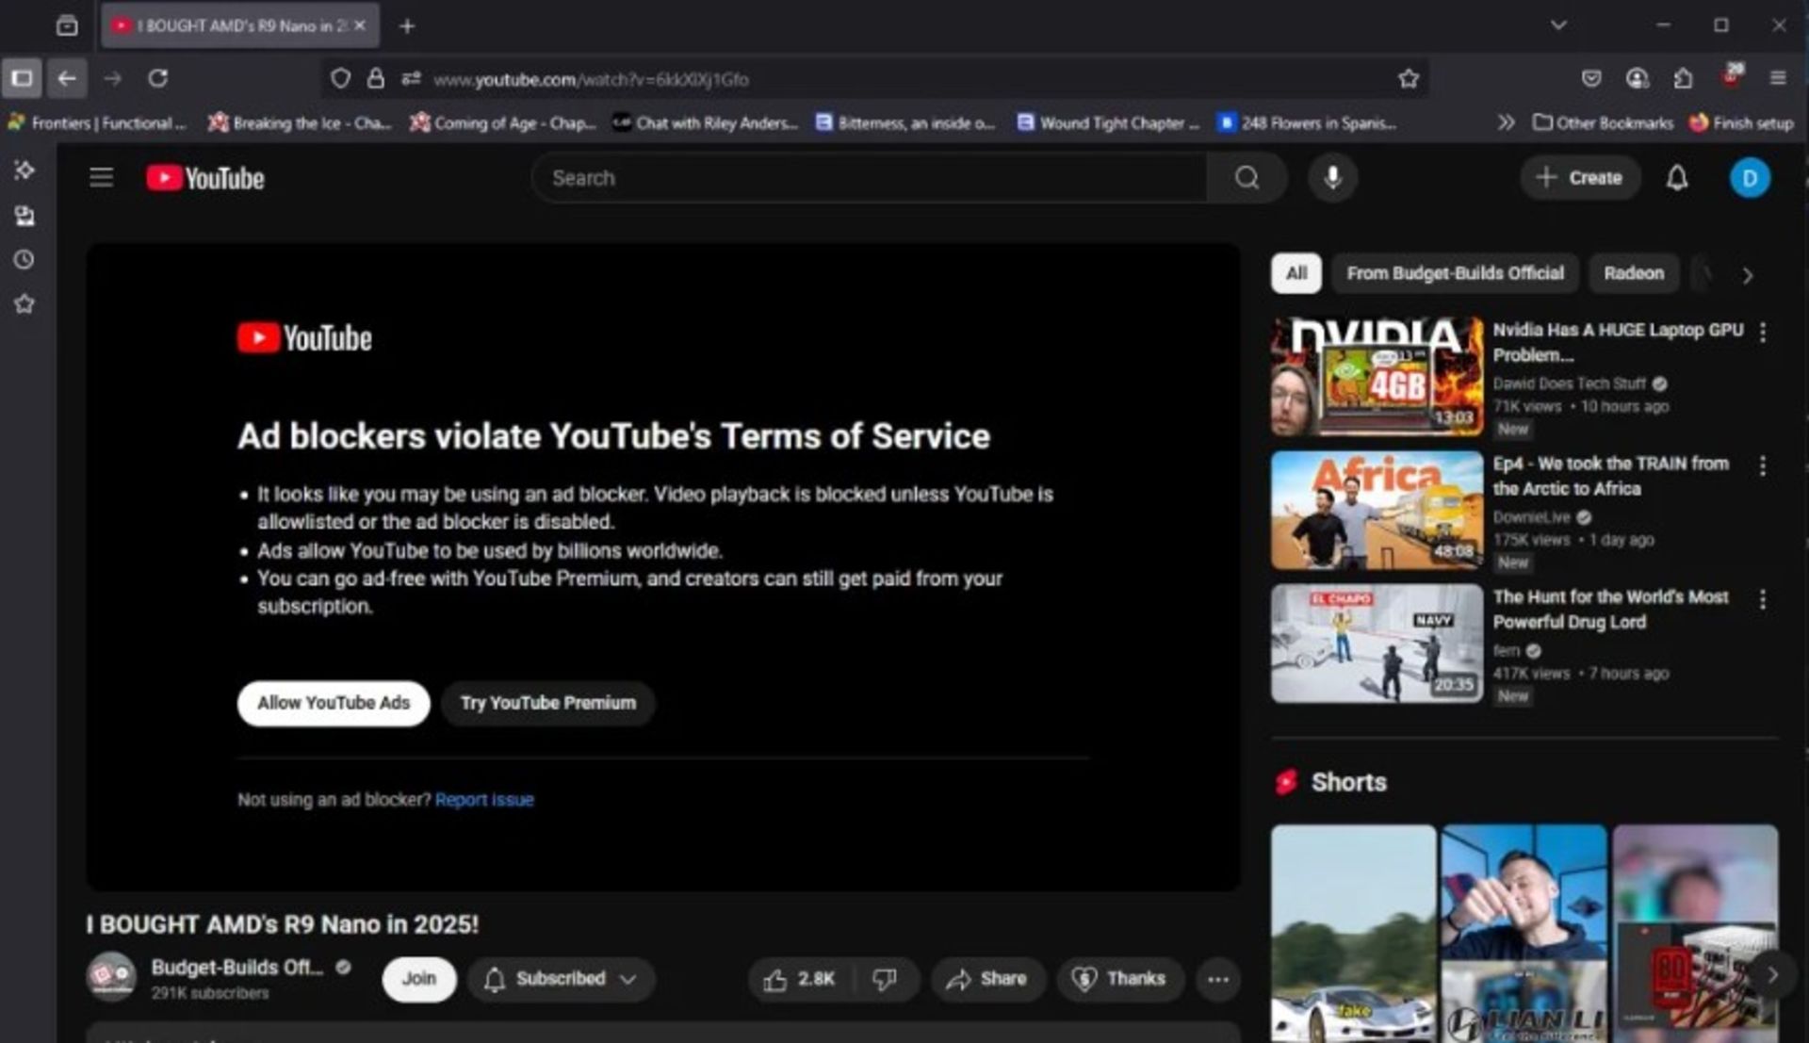Open the Other Bookmarks folder
The image size is (1809, 1043).
[x=1603, y=122]
